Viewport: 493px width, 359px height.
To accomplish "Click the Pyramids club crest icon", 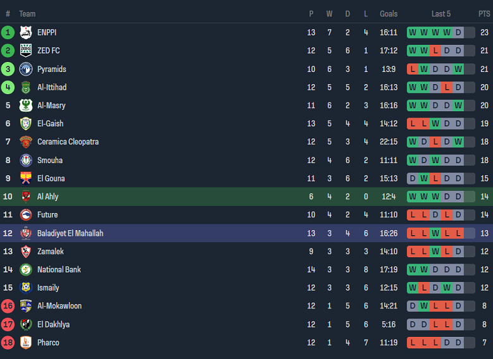I will pyautogui.click(x=26, y=69).
